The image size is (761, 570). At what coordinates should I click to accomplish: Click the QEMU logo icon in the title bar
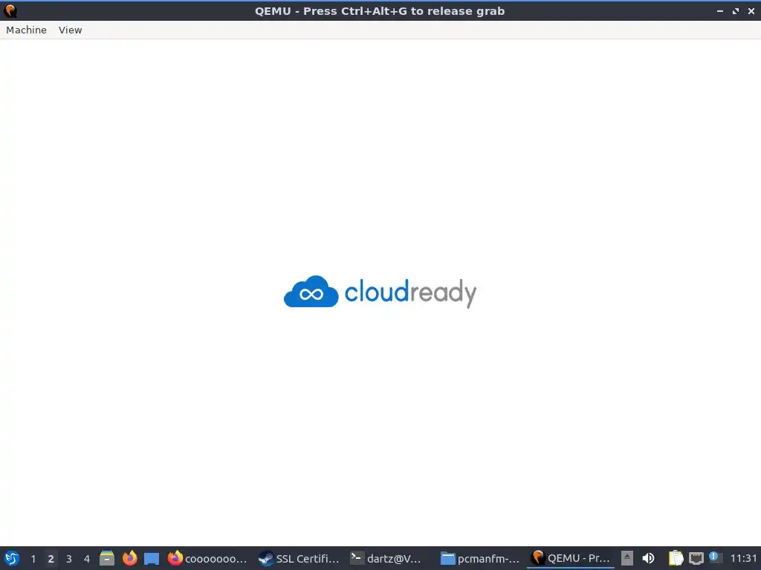[10, 10]
